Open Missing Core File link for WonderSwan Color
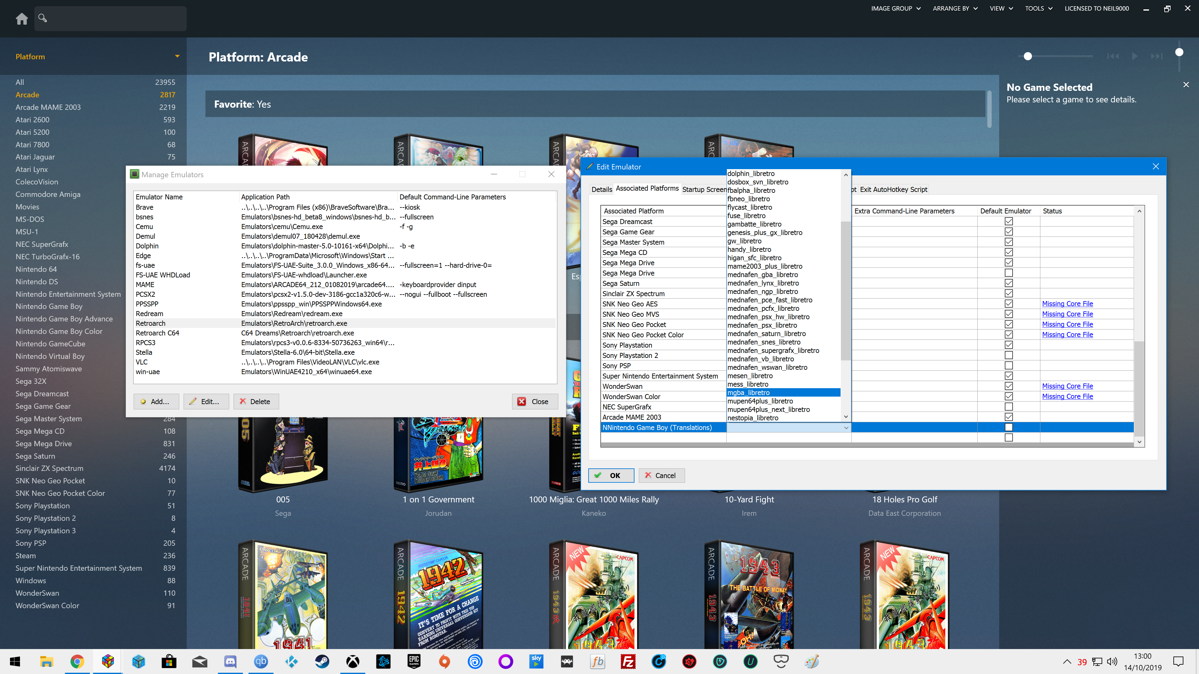This screenshot has width=1199, height=674. [1067, 396]
